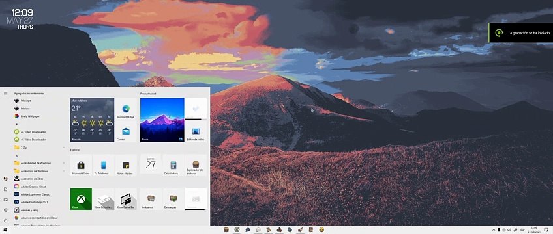
Task: Open Editor de vídeo tile
Action: [x=196, y=131]
